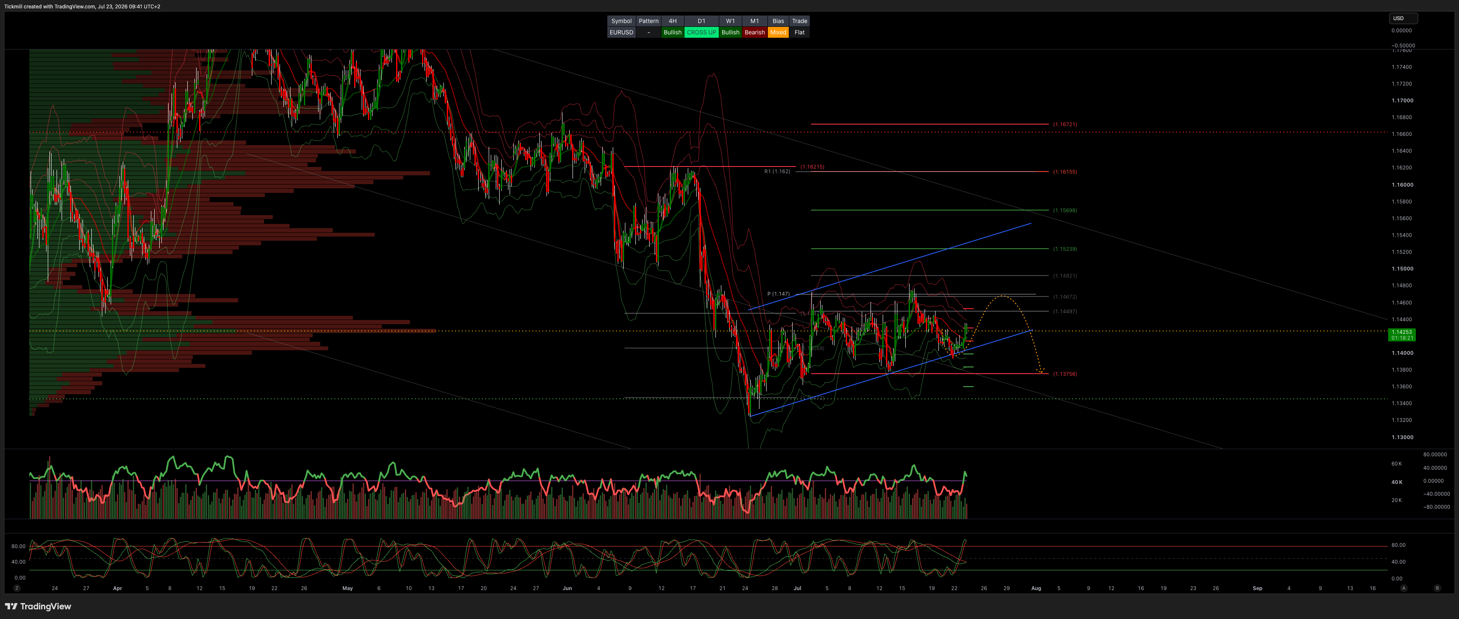Click the Bullish cell under W1
Viewport: 1459px width, 619px height.
(730, 32)
